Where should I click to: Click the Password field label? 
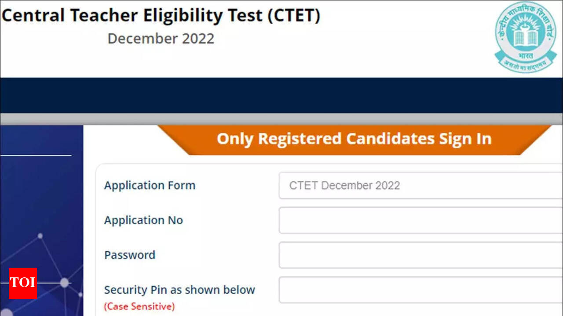130,255
